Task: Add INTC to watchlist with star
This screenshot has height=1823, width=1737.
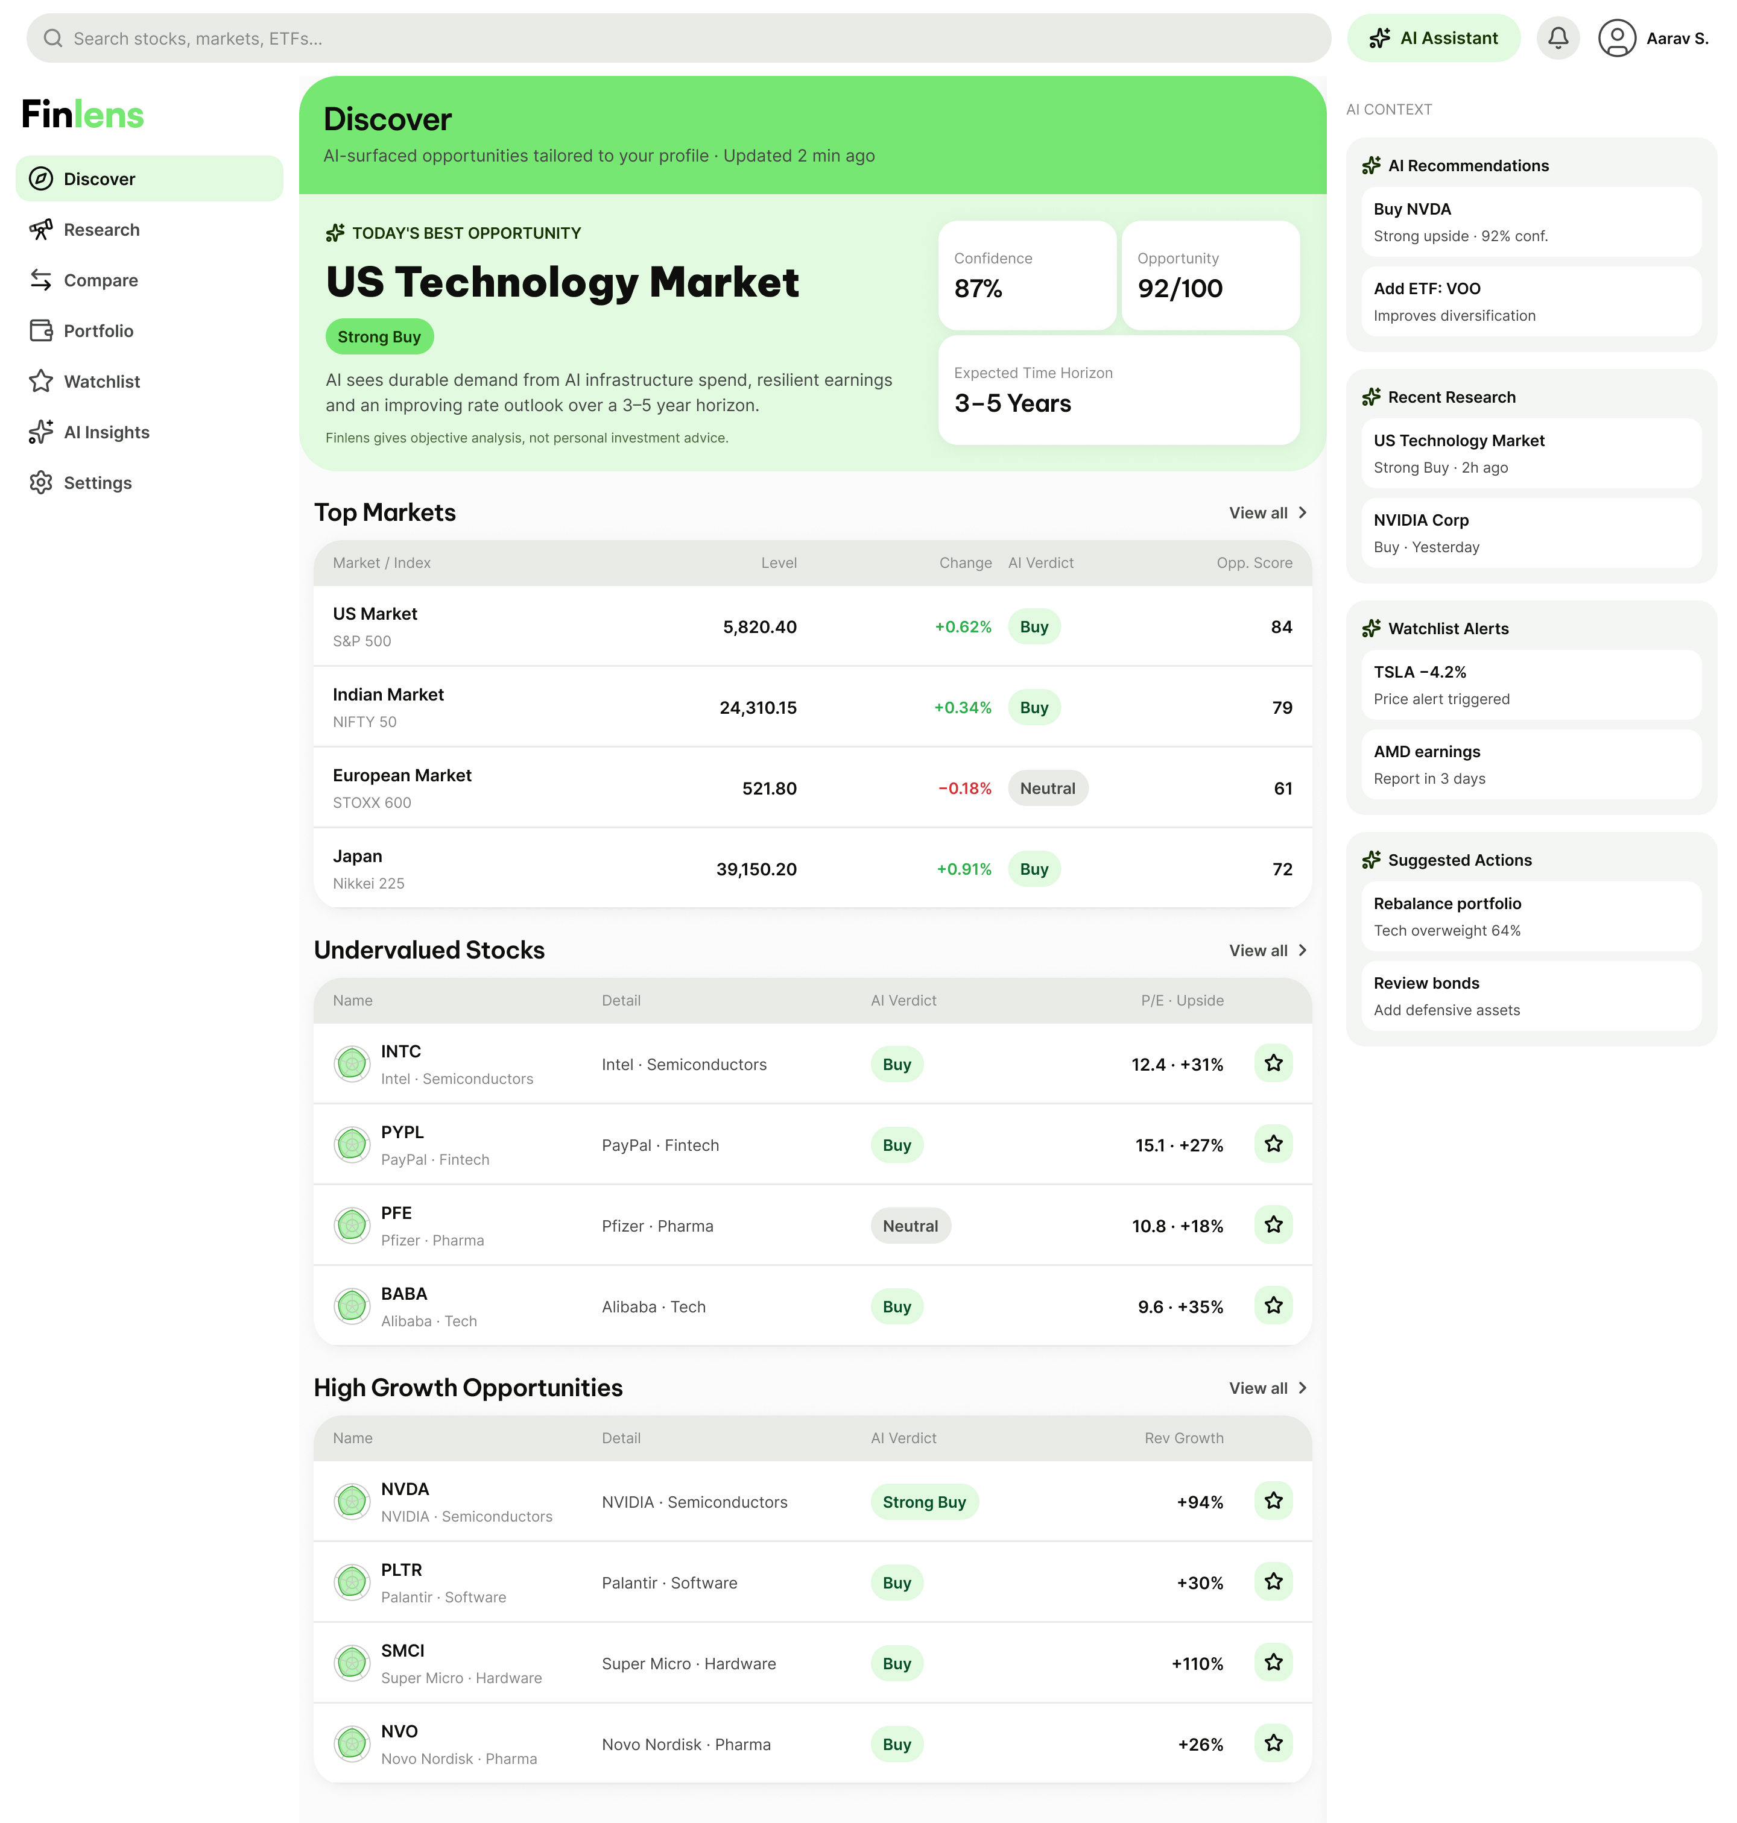Action: click(x=1273, y=1063)
